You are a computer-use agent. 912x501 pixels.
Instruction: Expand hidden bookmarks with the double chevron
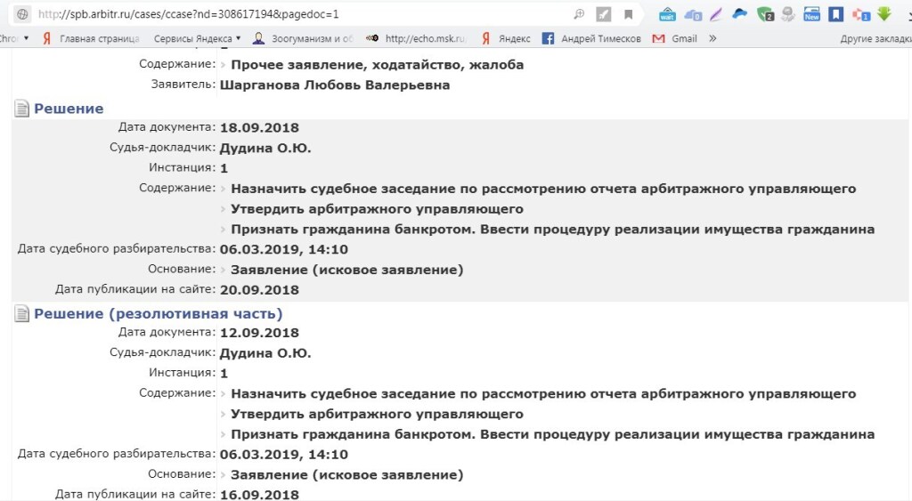tap(712, 38)
